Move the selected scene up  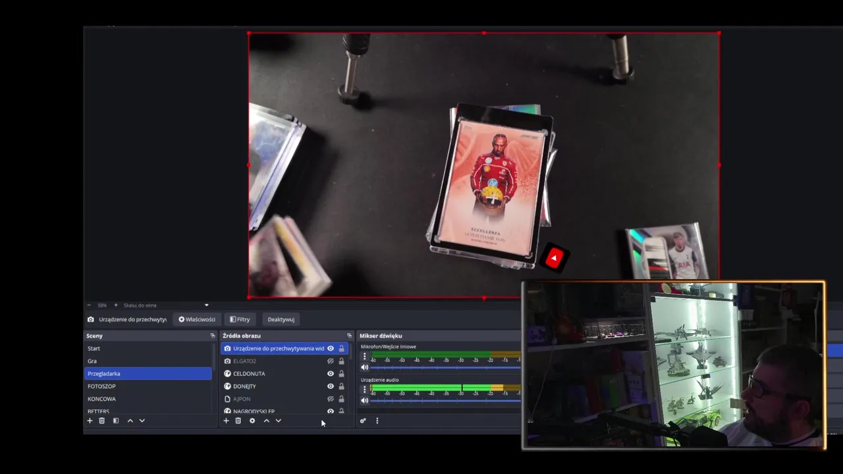(x=130, y=421)
